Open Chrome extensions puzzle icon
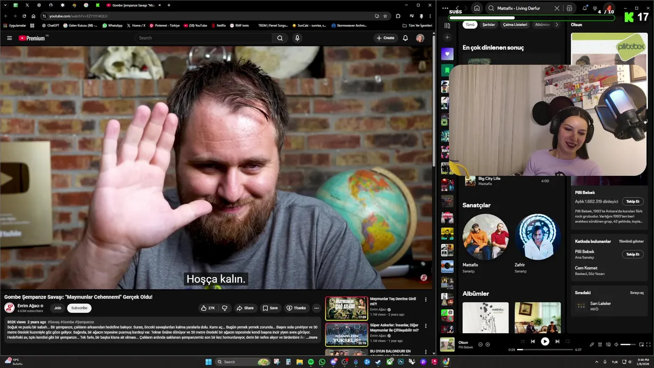Screen dimensions: 654x368 pyautogui.click(x=398, y=16)
